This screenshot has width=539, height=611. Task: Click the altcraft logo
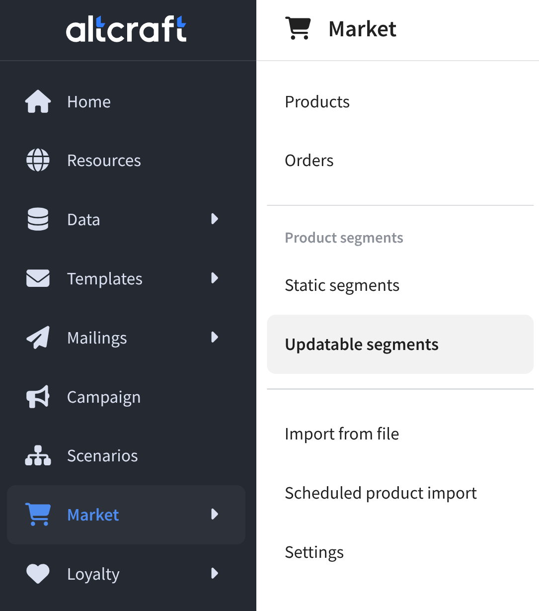point(126,29)
